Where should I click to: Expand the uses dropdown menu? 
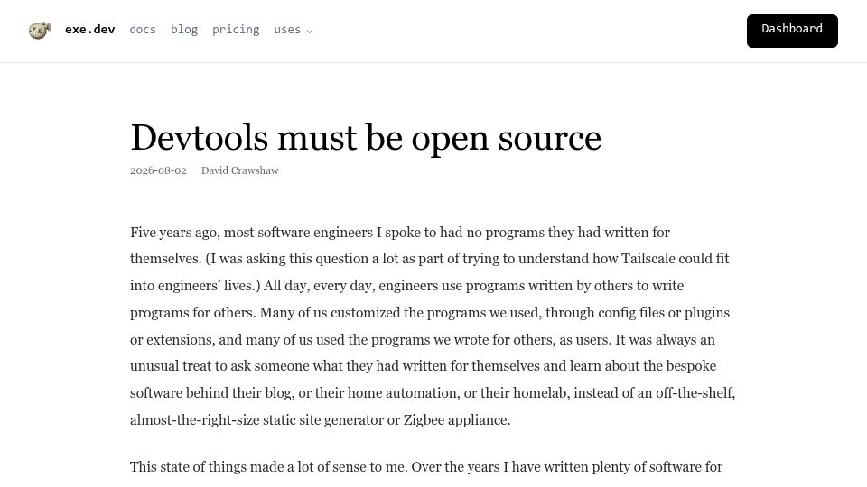tap(293, 30)
